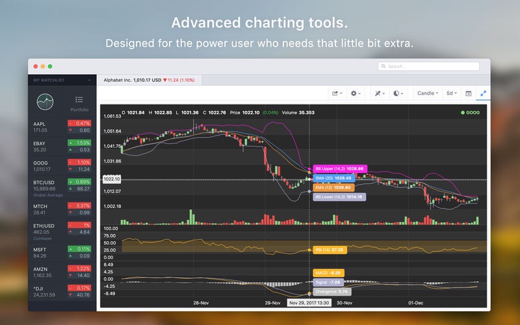Click the search field
Screen dimensions: 520x325
pos(428,66)
